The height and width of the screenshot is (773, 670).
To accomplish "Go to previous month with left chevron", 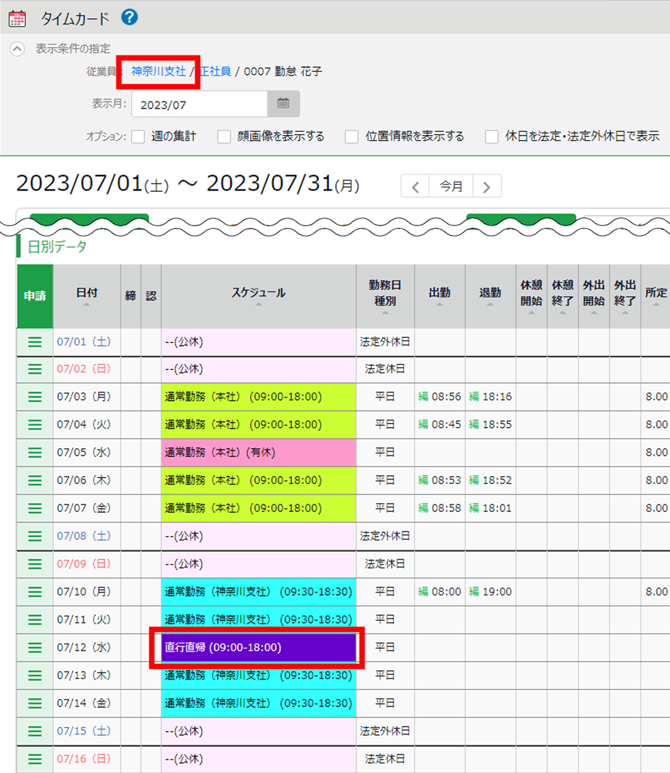I will point(415,186).
